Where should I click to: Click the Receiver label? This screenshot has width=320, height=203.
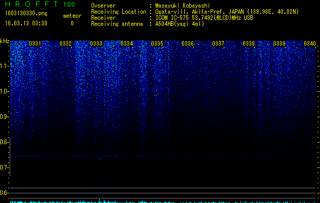[103, 18]
